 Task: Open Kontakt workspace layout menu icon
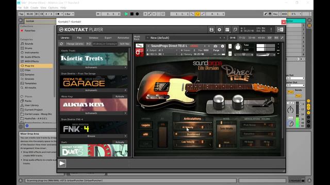(x=227, y=30)
